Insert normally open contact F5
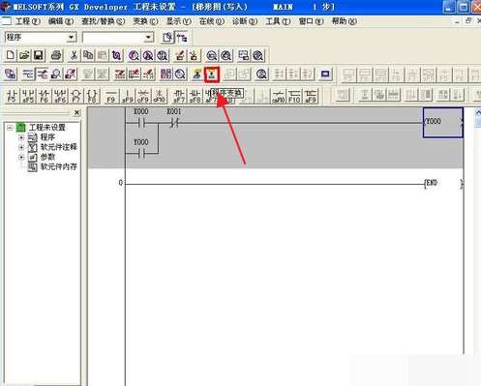This screenshot has width=481, height=386. [x=12, y=96]
